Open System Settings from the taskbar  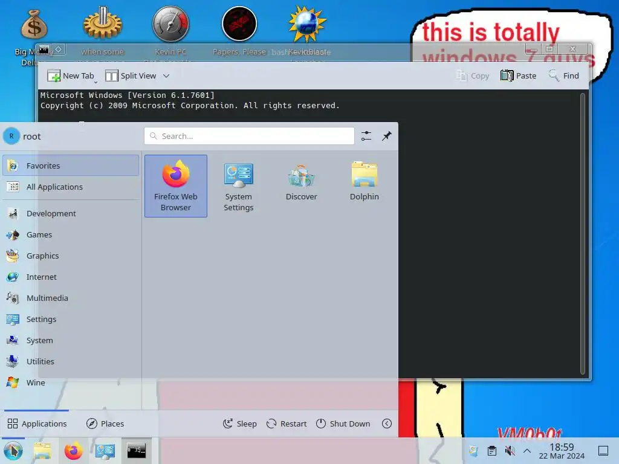105,451
